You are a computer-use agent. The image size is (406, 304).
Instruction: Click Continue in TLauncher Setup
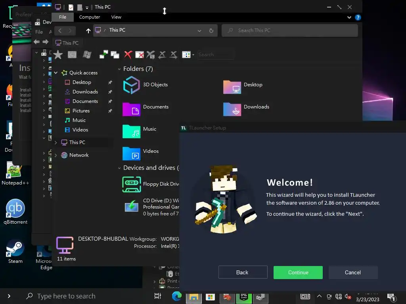coord(298,272)
